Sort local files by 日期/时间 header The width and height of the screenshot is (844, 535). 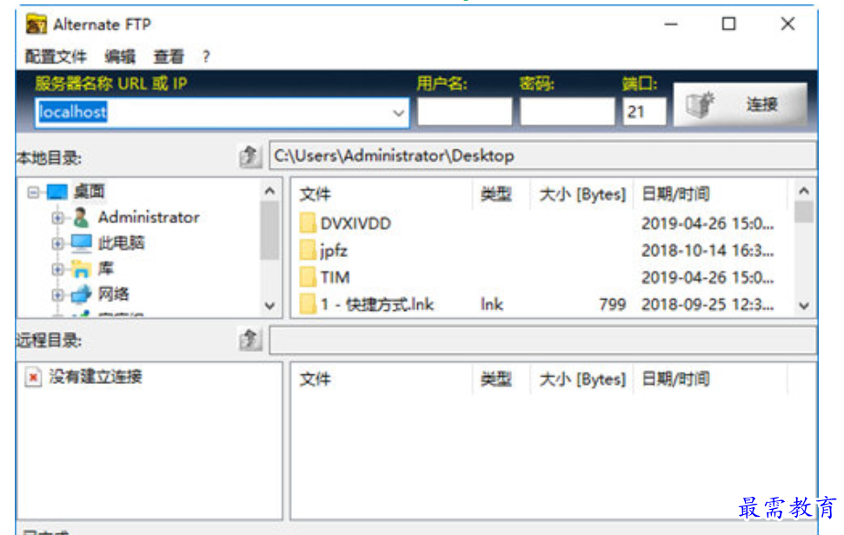pos(710,194)
